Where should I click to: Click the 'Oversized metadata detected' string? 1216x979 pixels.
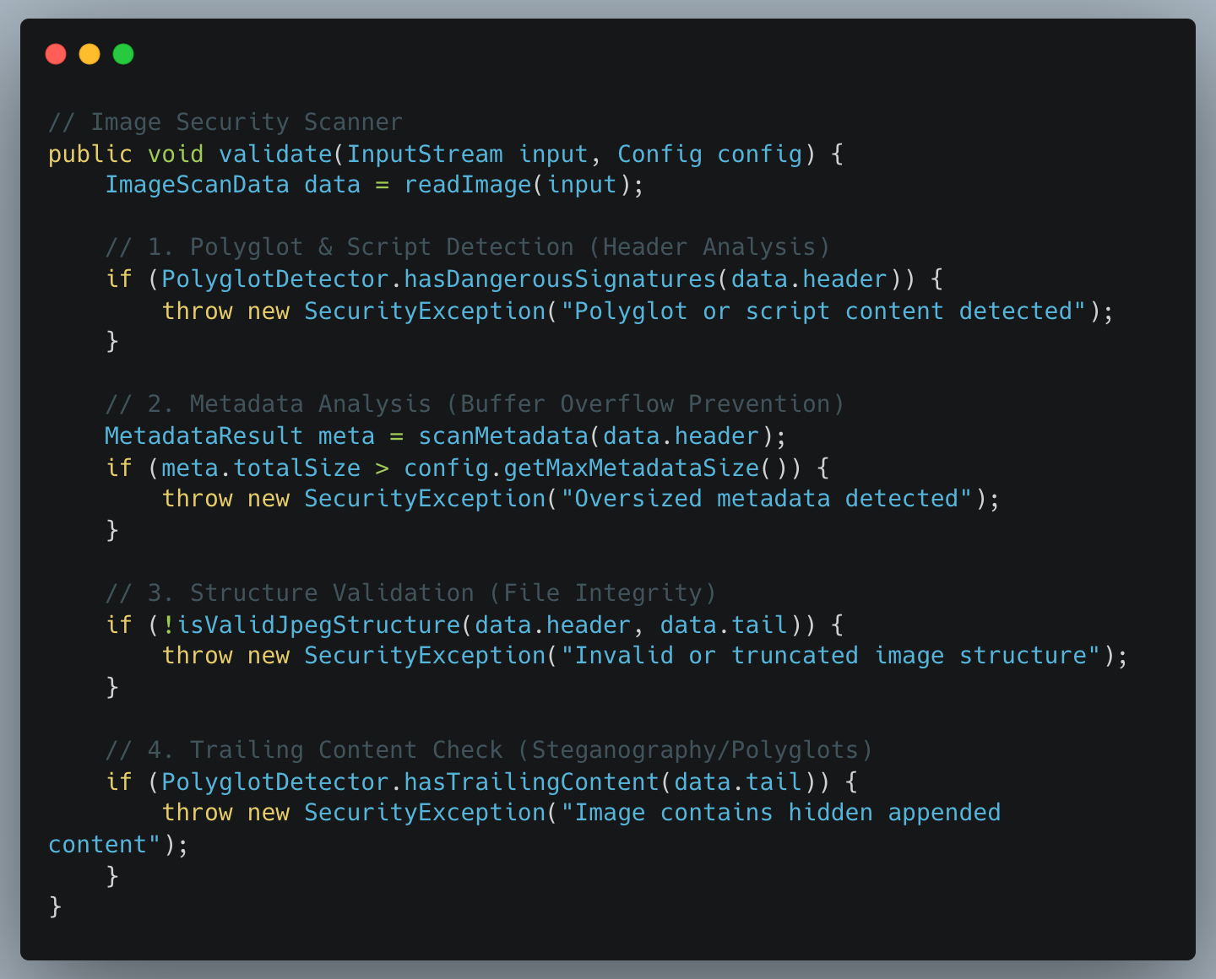(x=766, y=499)
